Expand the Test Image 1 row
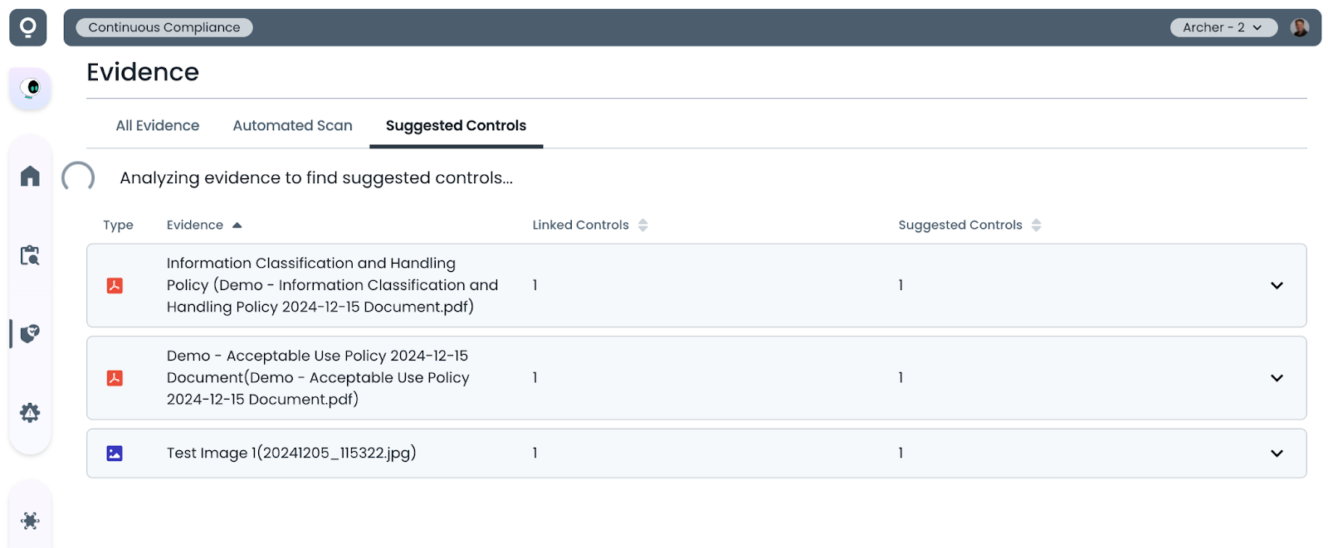The image size is (1328, 548). click(x=1277, y=453)
